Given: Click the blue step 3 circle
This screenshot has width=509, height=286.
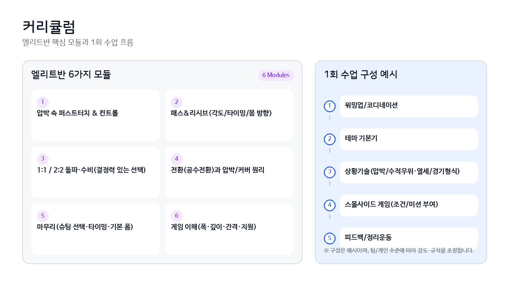Looking at the screenshot, I should [x=330, y=172].
